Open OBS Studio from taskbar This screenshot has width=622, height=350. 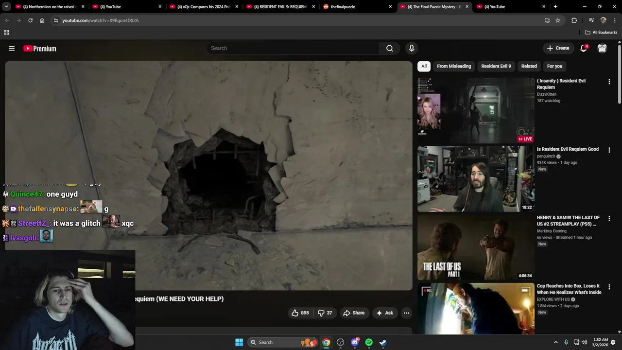[340, 342]
